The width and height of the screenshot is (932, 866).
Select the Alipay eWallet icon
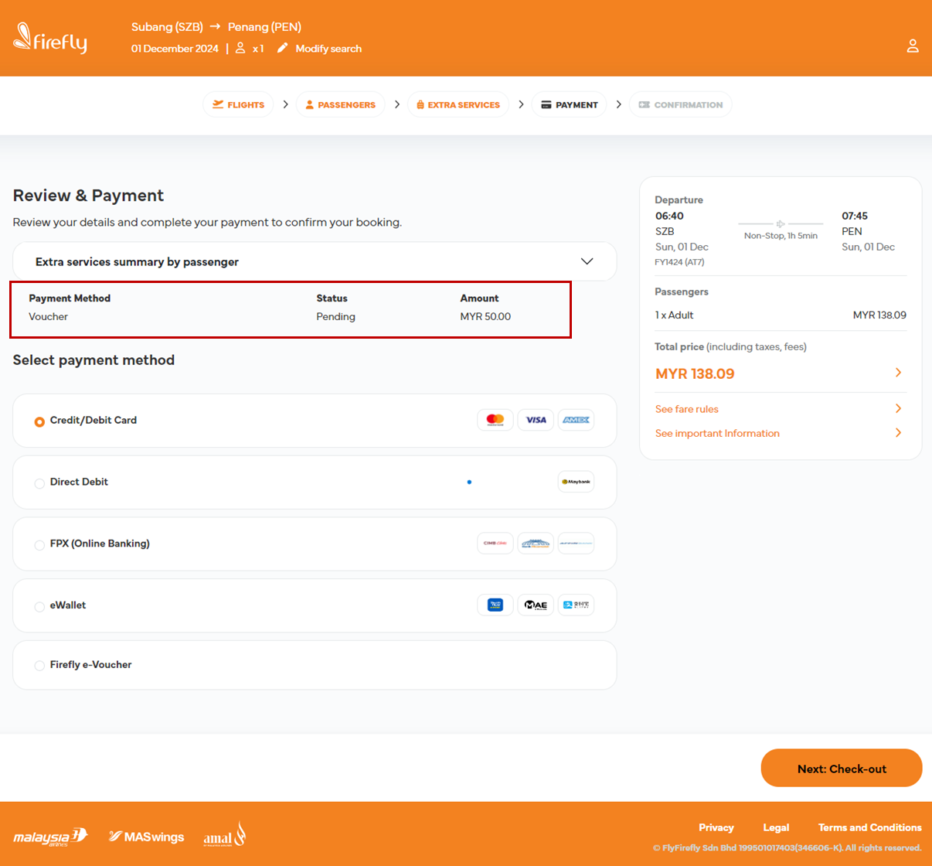[576, 605]
